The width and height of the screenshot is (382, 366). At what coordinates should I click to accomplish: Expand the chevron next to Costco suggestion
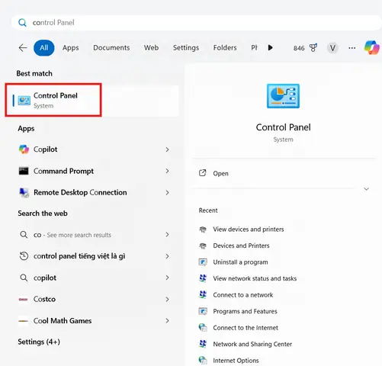167,300
